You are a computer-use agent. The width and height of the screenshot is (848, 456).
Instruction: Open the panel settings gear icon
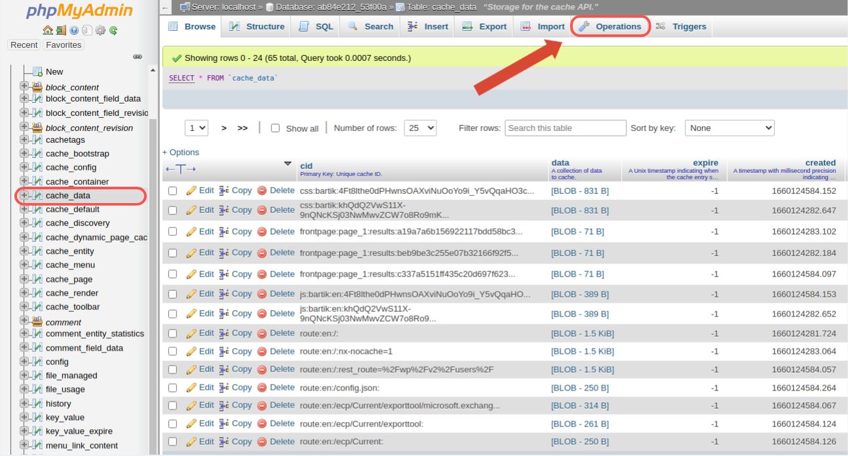click(x=100, y=30)
